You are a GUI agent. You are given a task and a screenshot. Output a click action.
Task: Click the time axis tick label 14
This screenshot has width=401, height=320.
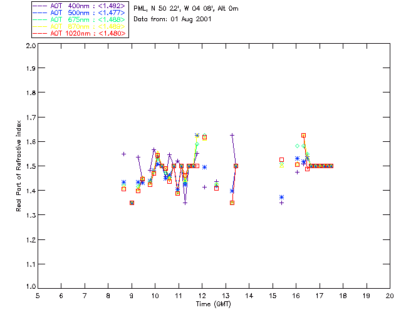[x=249, y=296]
